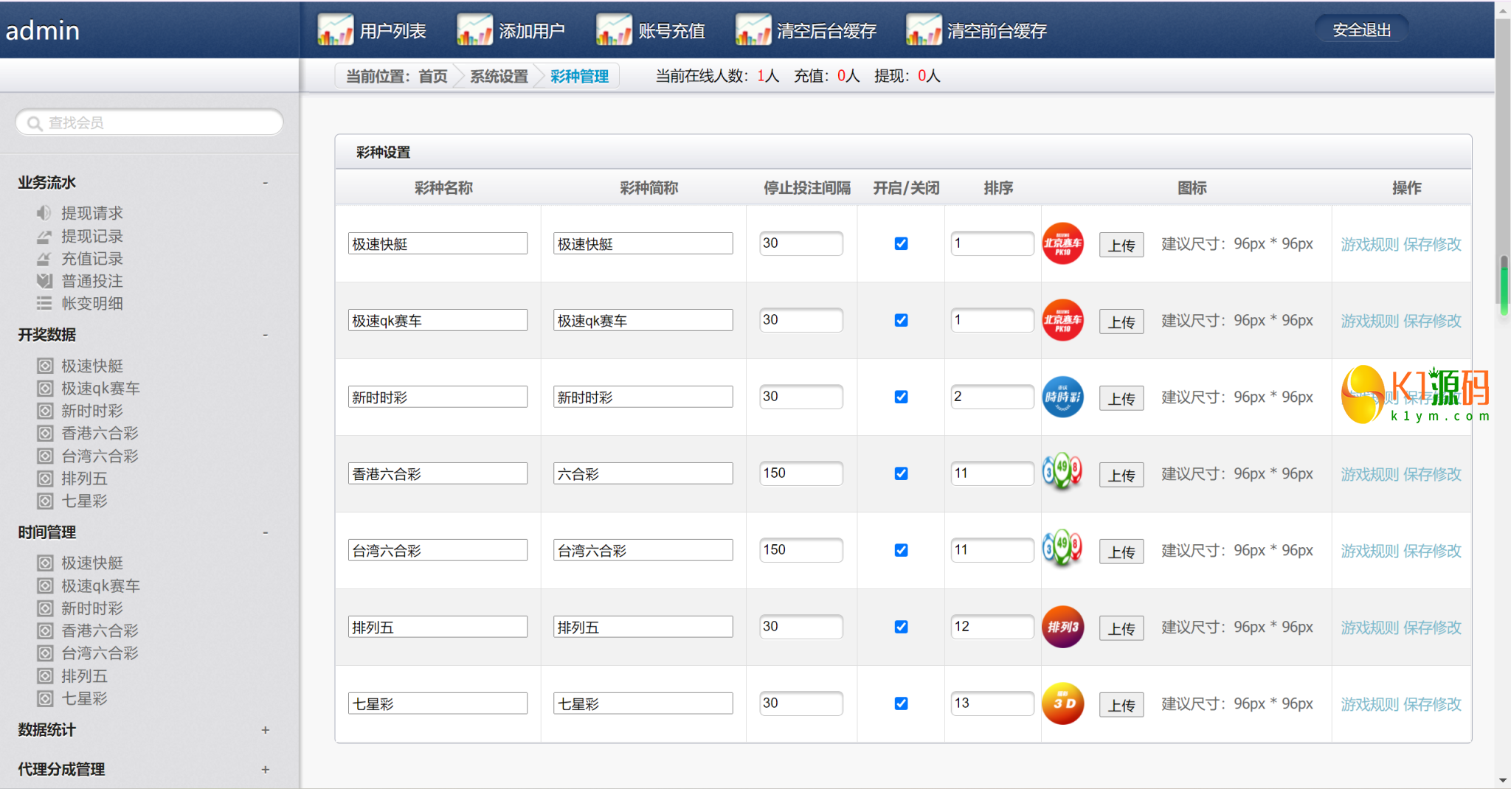Click the 新时时彩 blue lottery icon in table
The width and height of the screenshot is (1511, 789).
click(1062, 397)
